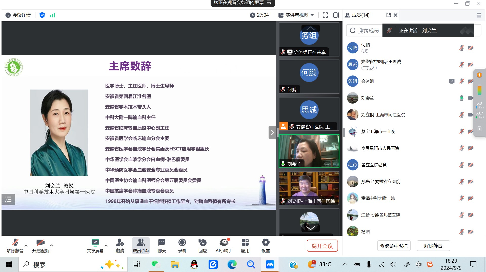The height and width of the screenshot is (272, 486).
Task: Click 修改会中昵称 to rename yourself
Action: tap(394, 245)
